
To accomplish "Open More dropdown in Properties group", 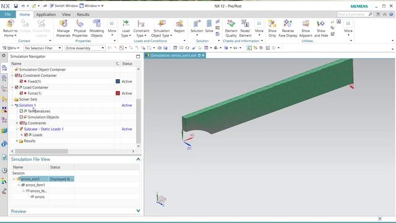I will coord(112,27).
